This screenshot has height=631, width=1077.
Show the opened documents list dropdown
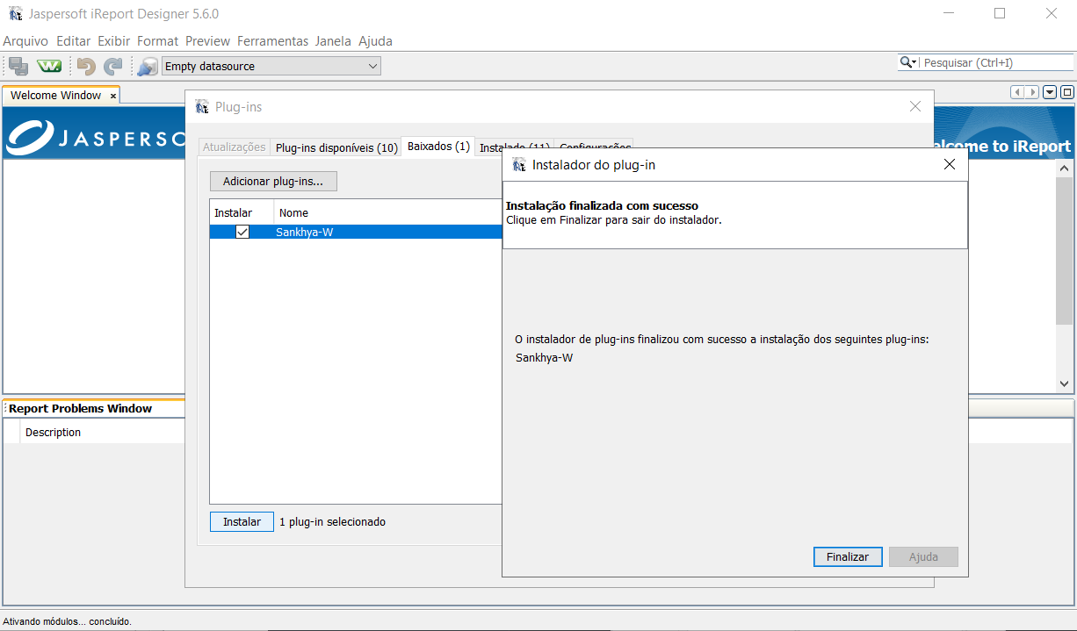(x=1050, y=92)
